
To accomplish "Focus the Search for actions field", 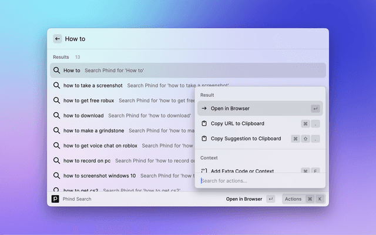I will tap(260, 181).
